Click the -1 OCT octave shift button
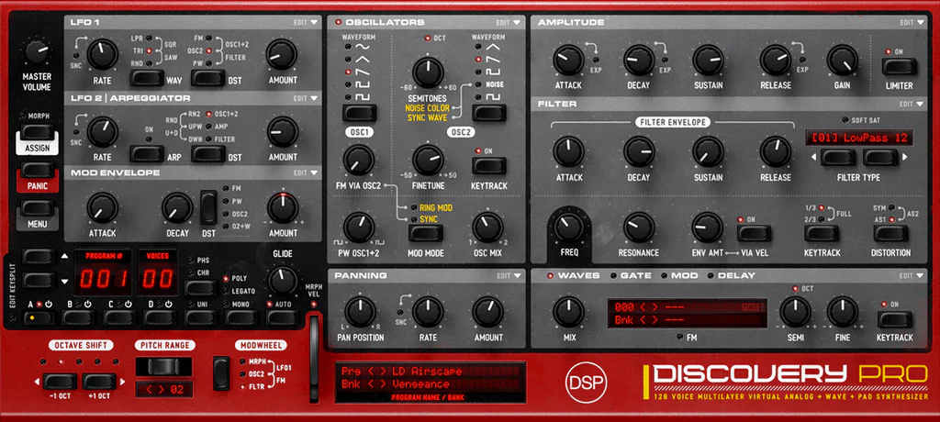This screenshot has width=940, height=422. point(60,382)
